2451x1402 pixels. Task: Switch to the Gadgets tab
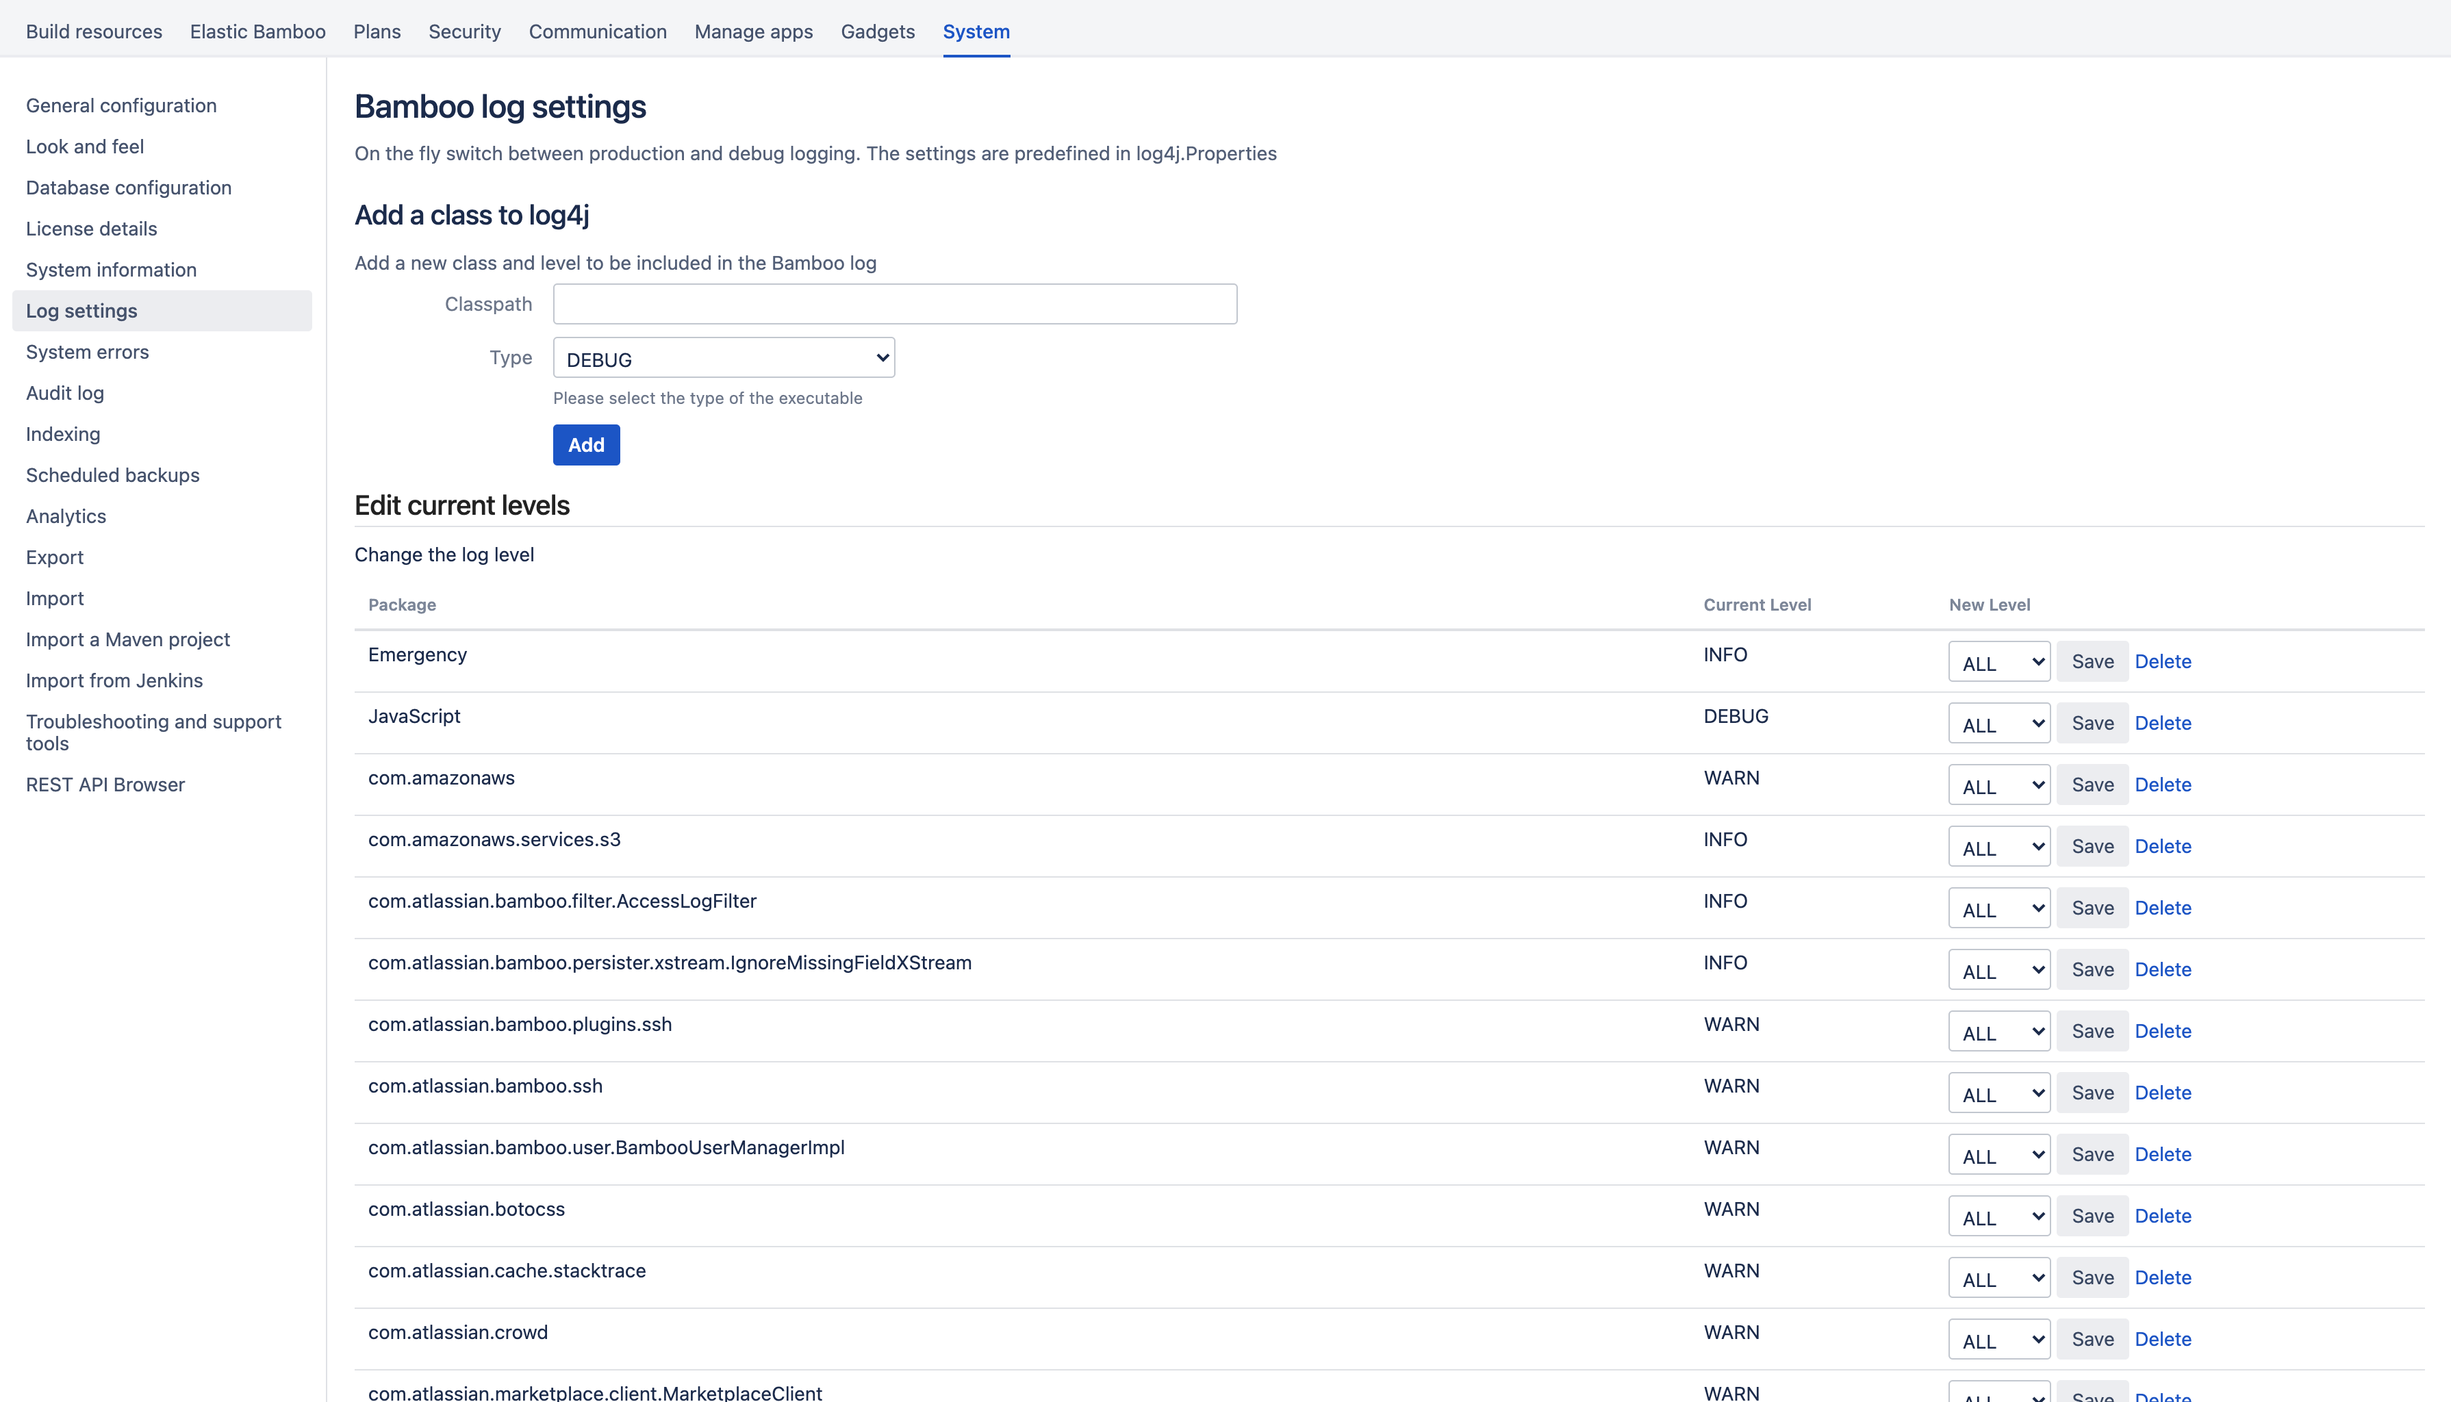(877, 31)
